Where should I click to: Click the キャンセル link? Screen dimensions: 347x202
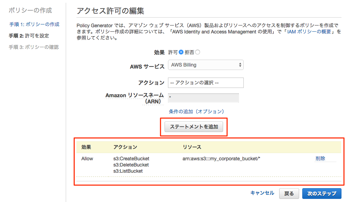coord(262,193)
